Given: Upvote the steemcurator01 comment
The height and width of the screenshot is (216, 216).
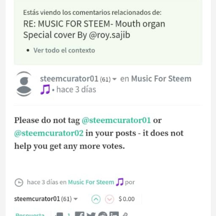Looking at the screenshot, I should (x=96, y=199).
